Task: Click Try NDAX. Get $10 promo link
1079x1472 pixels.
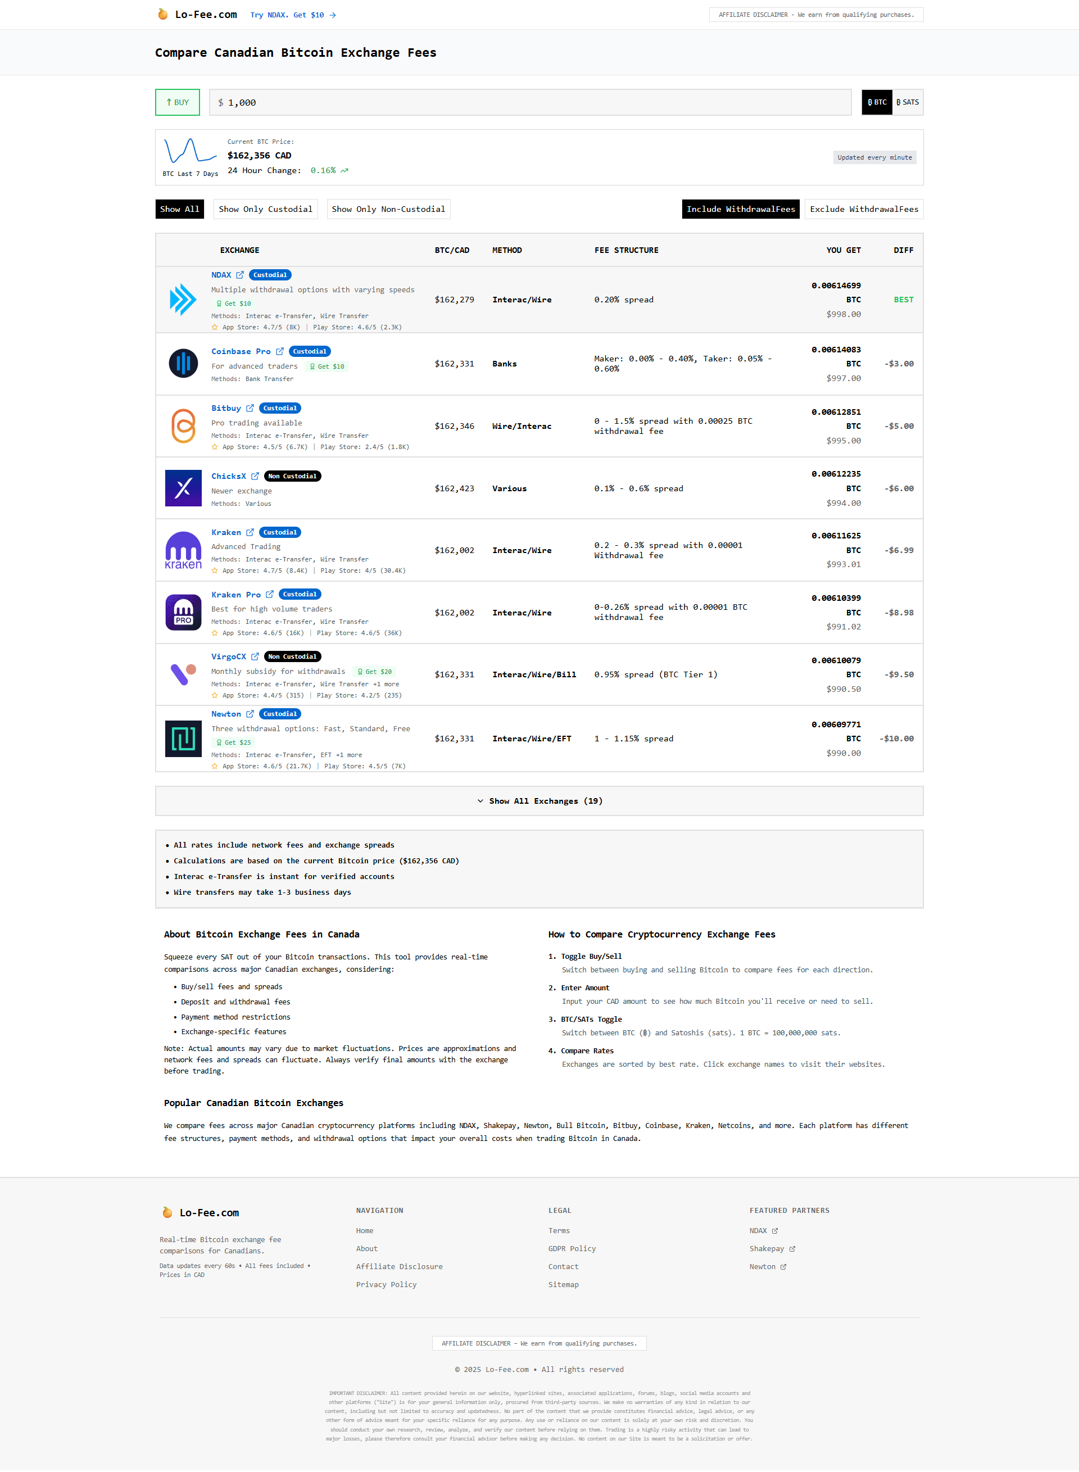Action: (293, 15)
